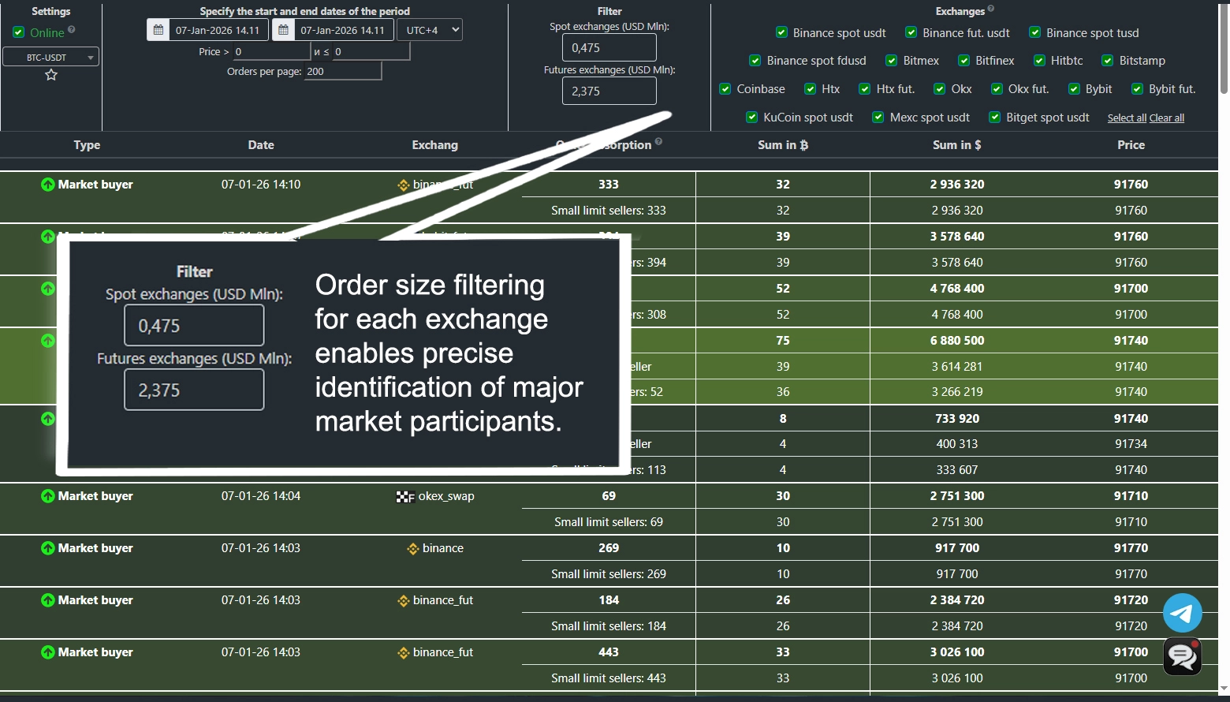The width and height of the screenshot is (1230, 702).
Task: Click the star favorite icon under BTC-USDT
Action: [51, 75]
